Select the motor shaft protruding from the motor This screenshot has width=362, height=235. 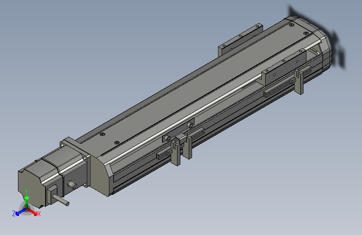pyautogui.click(x=61, y=200)
